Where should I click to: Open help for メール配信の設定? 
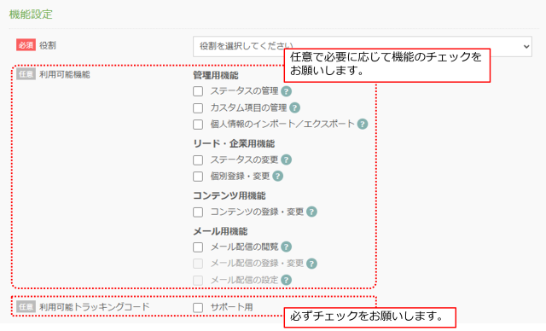click(x=287, y=280)
